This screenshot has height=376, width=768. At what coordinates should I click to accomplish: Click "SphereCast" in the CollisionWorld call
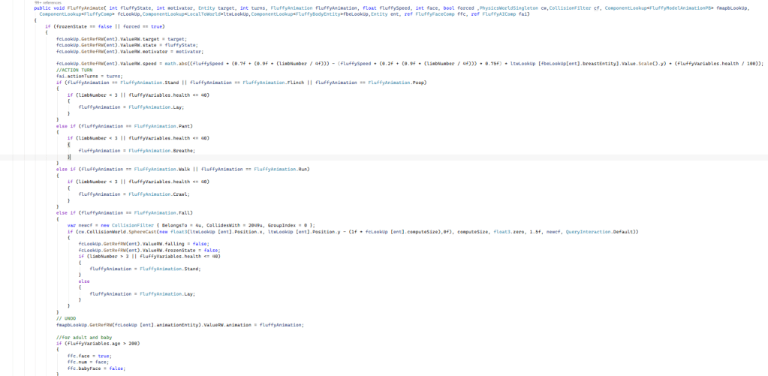143,232
